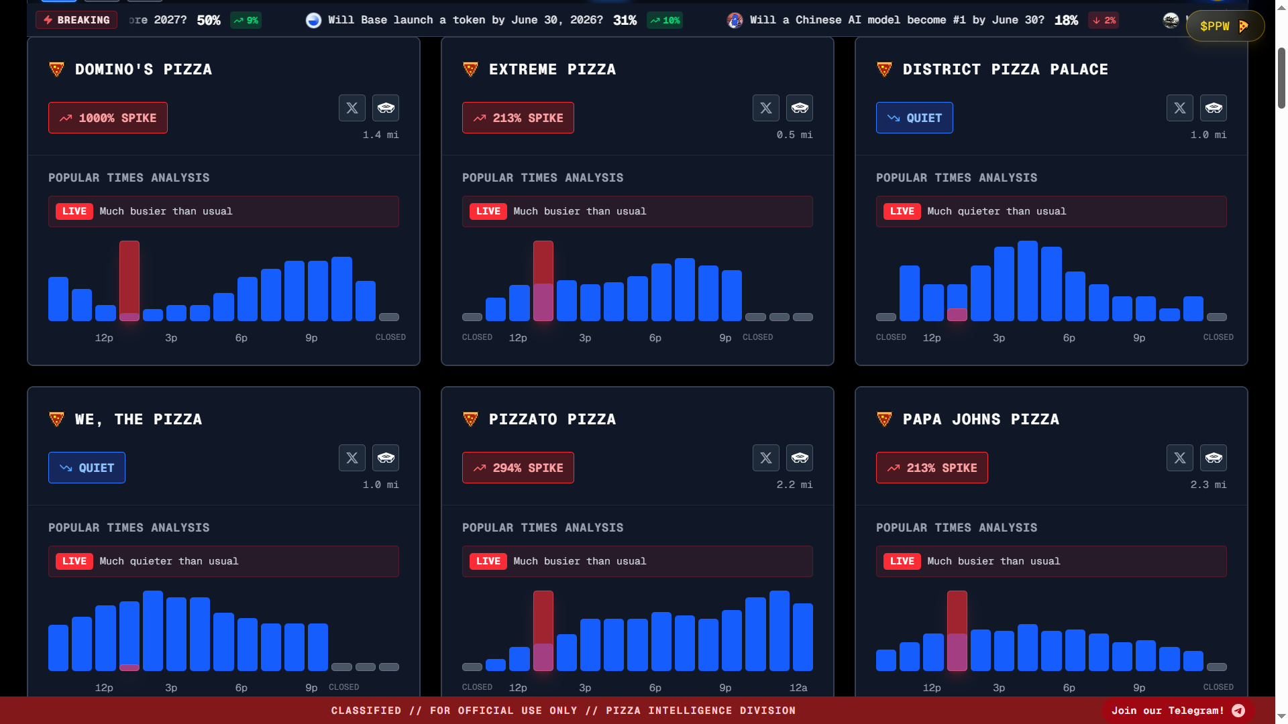The height and width of the screenshot is (724, 1288).
Task: Click the Pentagon icon on Domino's Pizza card
Action: (386, 108)
